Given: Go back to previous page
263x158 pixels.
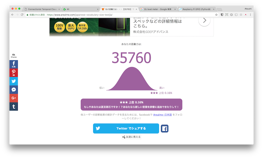Looking at the screenshot, I should coord(12,15).
